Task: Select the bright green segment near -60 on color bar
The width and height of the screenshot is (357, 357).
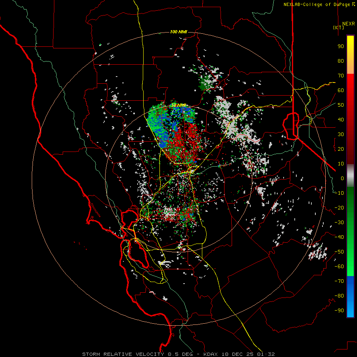Action: click(x=350, y=270)
